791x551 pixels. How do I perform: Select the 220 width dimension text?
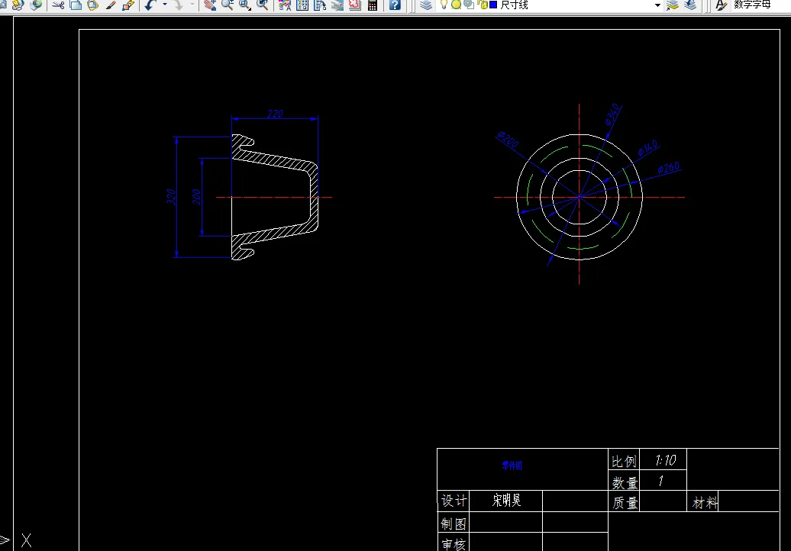point(275,114)
